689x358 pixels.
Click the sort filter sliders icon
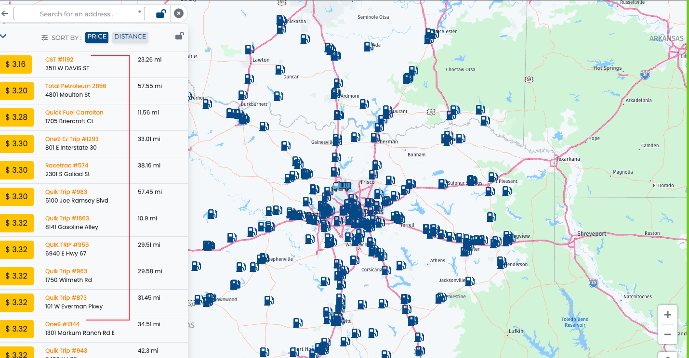click(45, 38)
